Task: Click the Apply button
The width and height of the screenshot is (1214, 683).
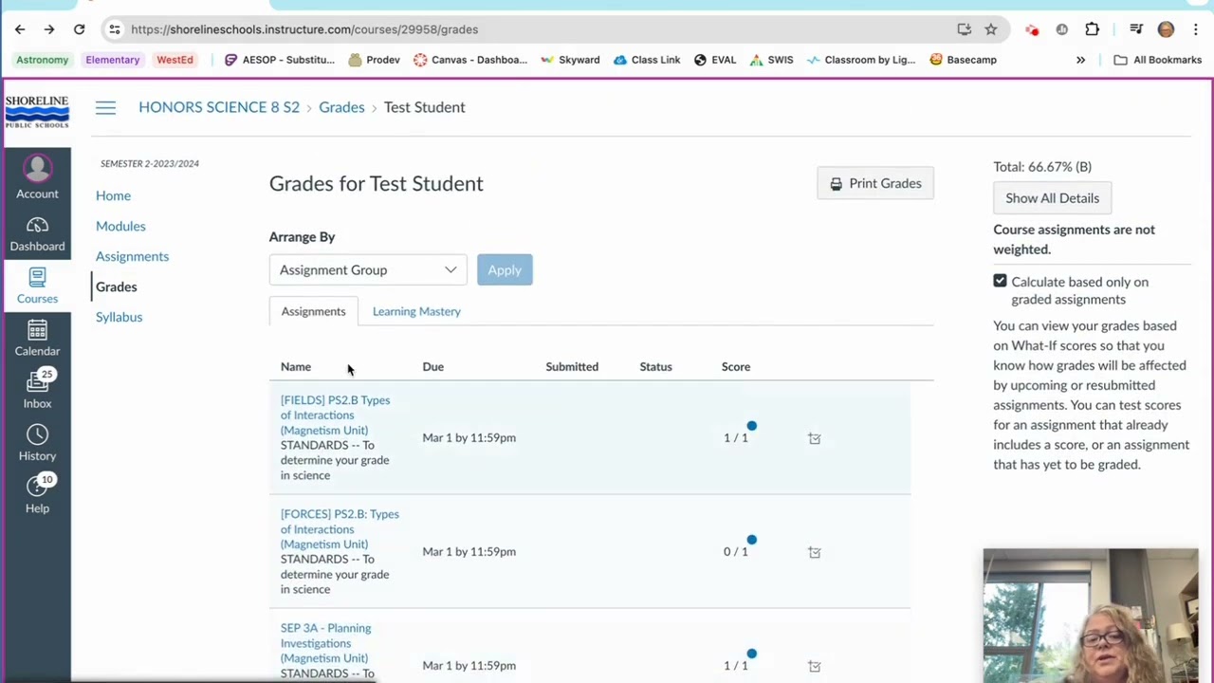Action: click(x=505, y=270)
